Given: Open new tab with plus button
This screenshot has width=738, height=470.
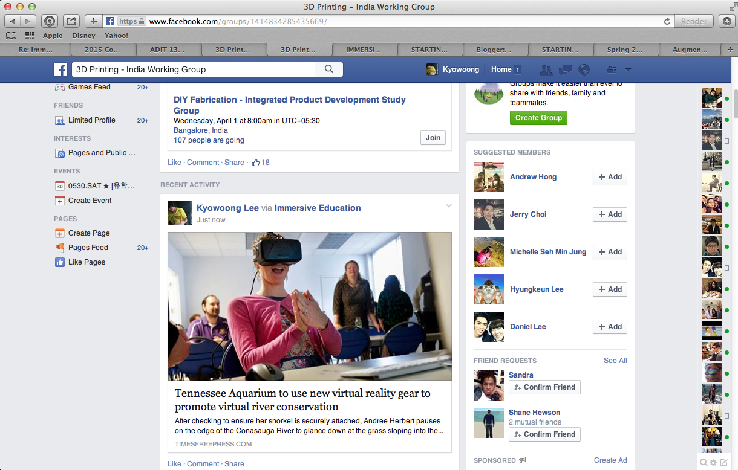Looking at the screenshot, I should tap(730, 50).
